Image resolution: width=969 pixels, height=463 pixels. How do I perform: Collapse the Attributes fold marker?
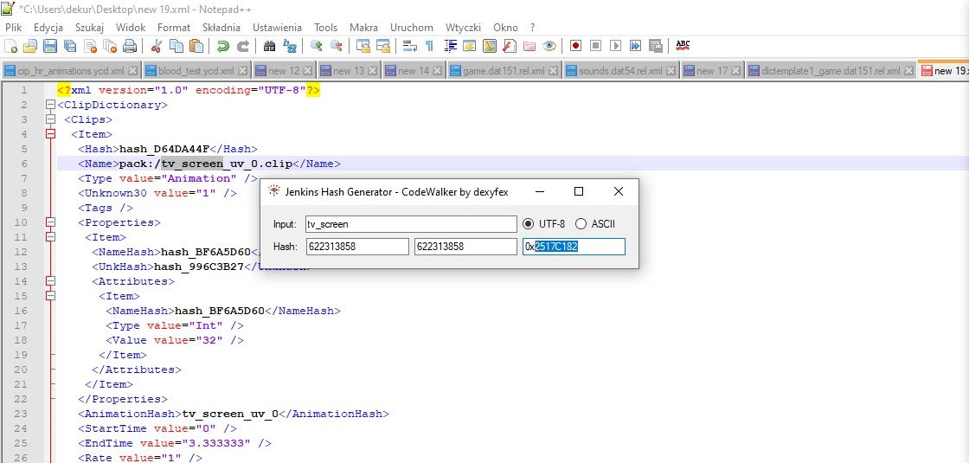click(51, 281)
